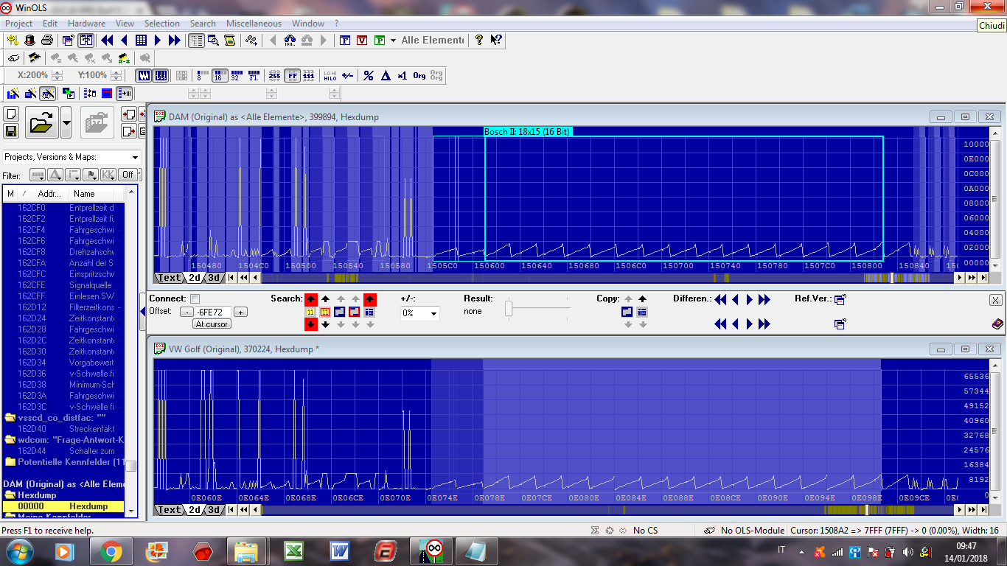The height and width of the screenshot is (566, 1007).
Task: Open dropdown arrow next to Alle Elemente
Action: point(393,40)
